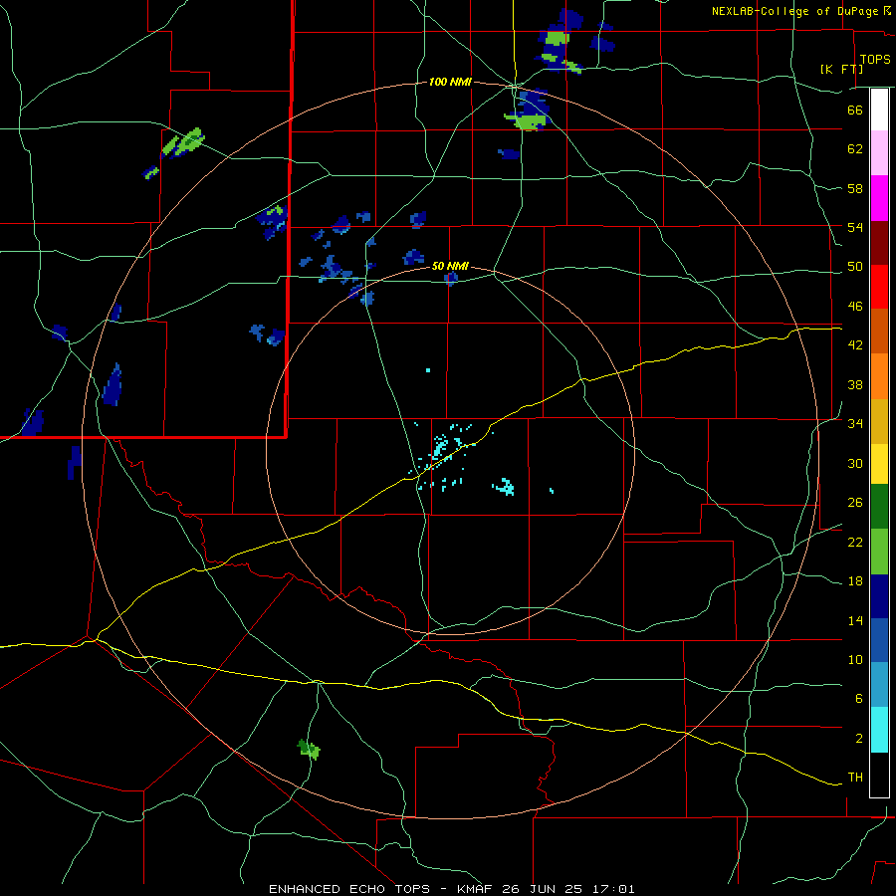This screenshot has height=896, width=896.
Task: Click the dark orange legend swatch below 46
Action: 879,332
